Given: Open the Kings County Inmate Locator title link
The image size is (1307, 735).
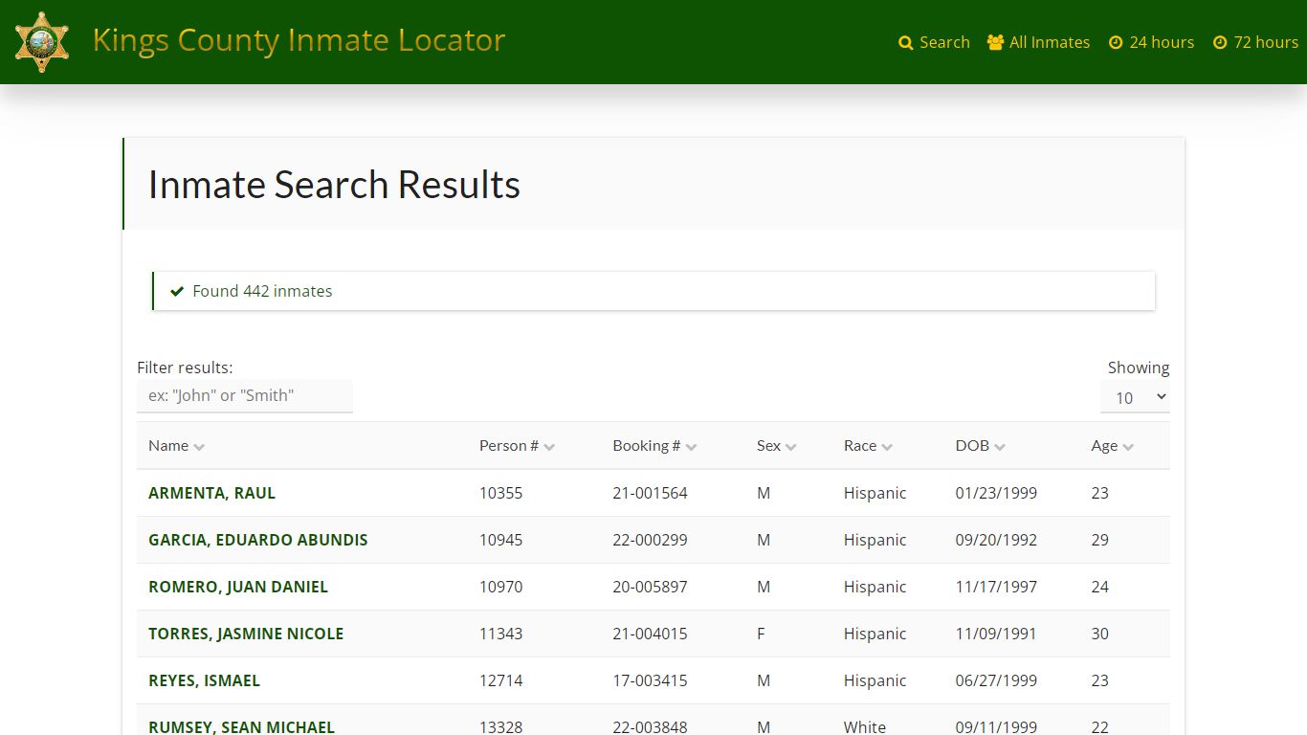Looking at the screenshot, I should [x=299, y=40].
